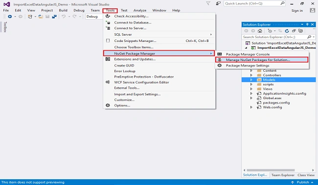Open the Solution Explorer window options dropdown

coord(302,24)
